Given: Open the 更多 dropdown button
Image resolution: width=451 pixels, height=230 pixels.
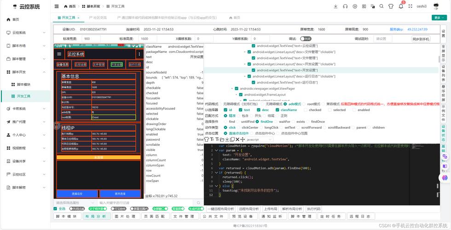Looking at the screenshot, I should coord(439,17).
